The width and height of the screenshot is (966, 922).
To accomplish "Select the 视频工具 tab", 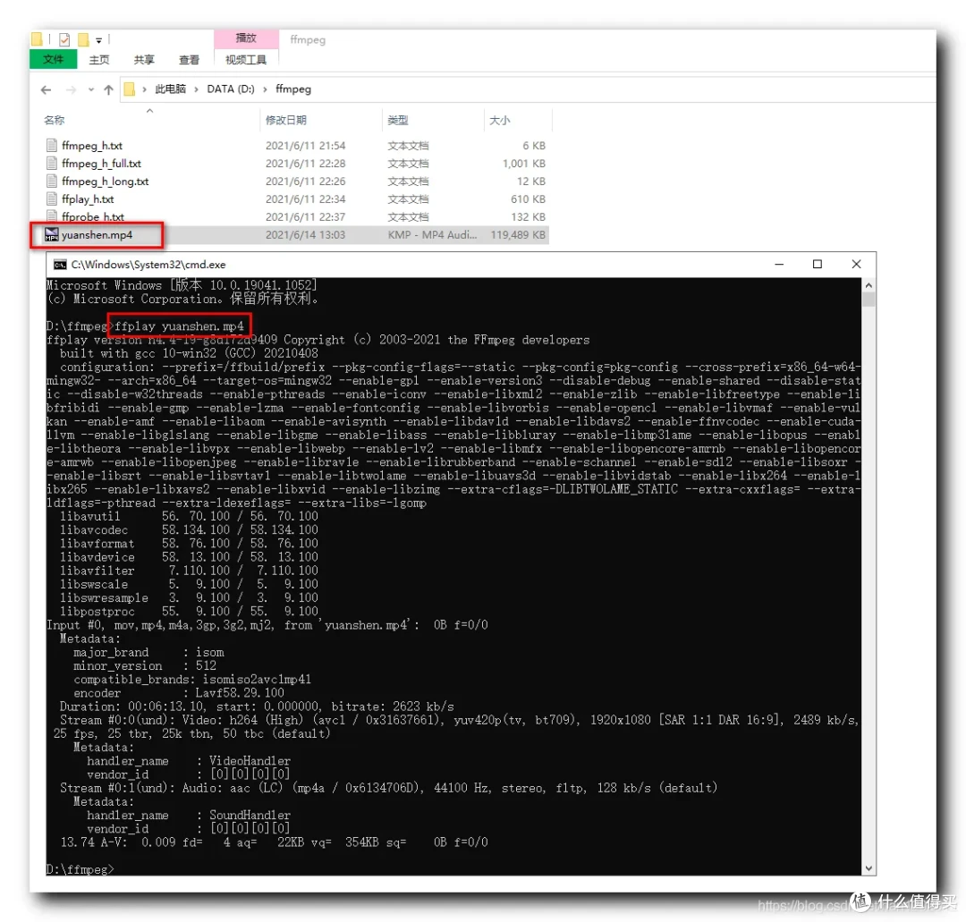I will click(x=246, y=59).
